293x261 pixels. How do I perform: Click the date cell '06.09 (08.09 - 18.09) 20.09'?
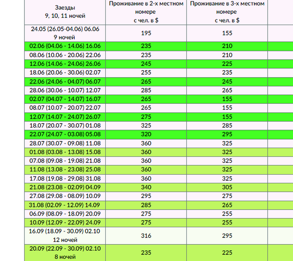click(65, 214)
